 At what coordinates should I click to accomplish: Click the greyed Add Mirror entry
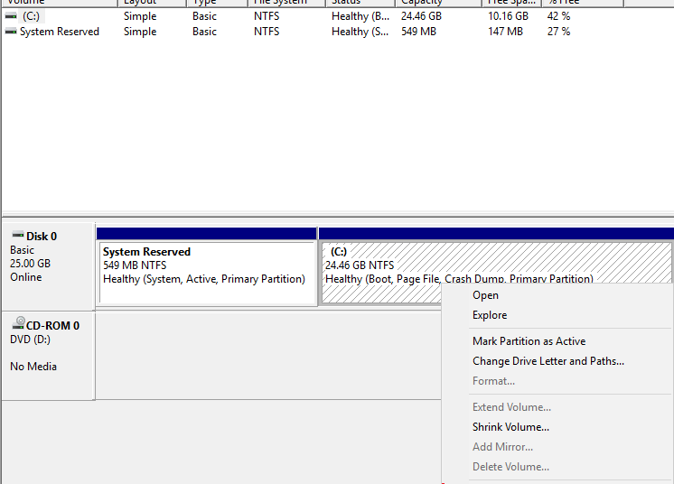click(502, 447)
